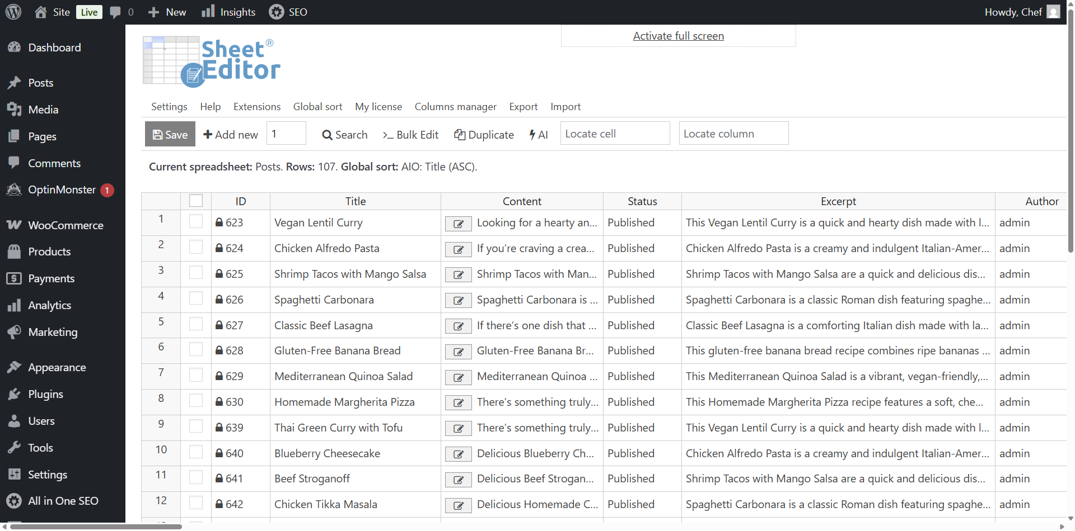Open content editor for Vegan Lentil Curry
This screenshot has width=1075, height=531.
coord(458,224)
